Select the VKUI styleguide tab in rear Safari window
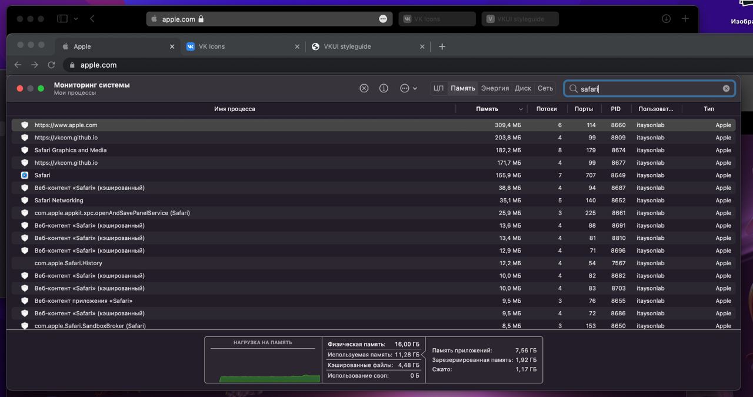This screenshot has height=397, width=753. 521,19
